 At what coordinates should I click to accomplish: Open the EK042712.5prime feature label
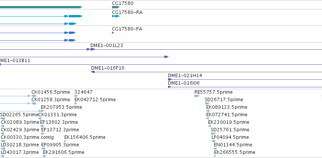click(95, 100)
